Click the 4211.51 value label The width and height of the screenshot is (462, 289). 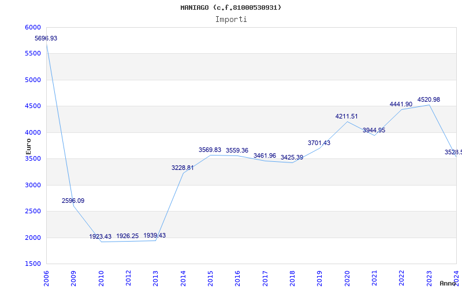346,117
